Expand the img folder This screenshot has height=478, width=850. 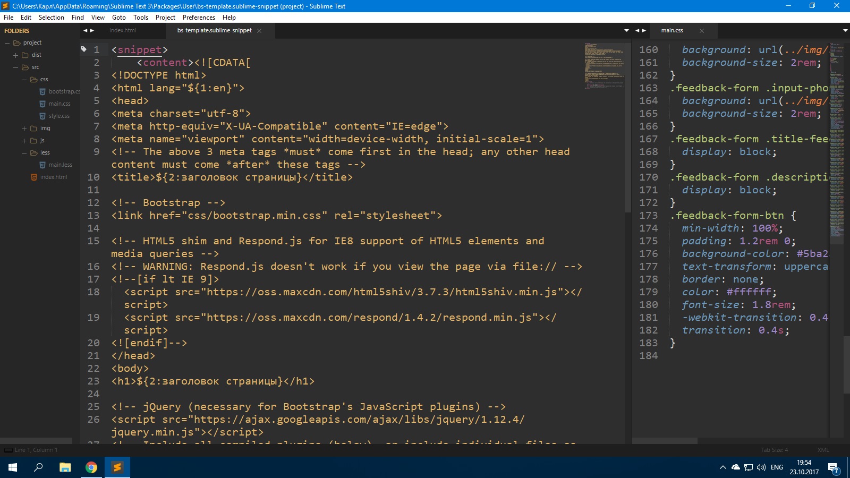coord(24,129)
